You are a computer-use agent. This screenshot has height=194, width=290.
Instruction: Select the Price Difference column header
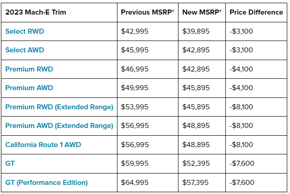(256, 12)
